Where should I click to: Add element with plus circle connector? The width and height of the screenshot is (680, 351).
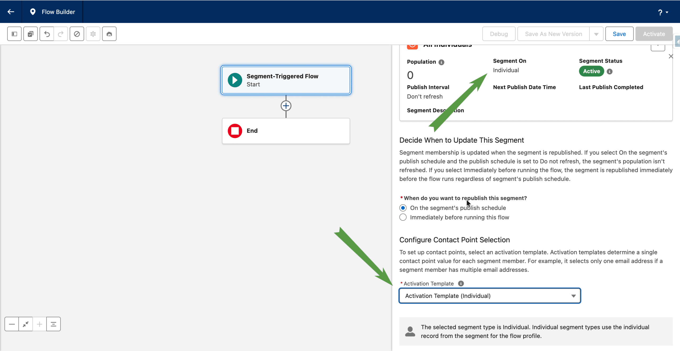286,106
